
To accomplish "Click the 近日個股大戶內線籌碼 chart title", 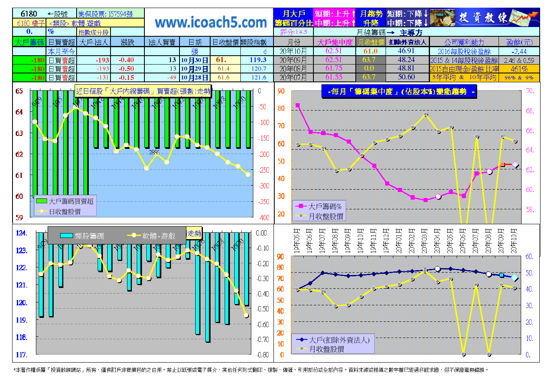I will pyautogui.click(x=143, y=91).
